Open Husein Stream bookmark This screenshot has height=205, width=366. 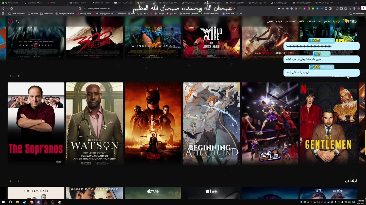(210, 13)
